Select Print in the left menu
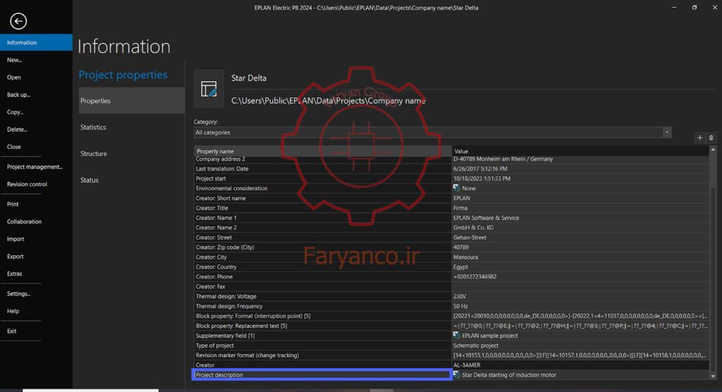Viewport: 722px width, 392px height. click(13, 204)
